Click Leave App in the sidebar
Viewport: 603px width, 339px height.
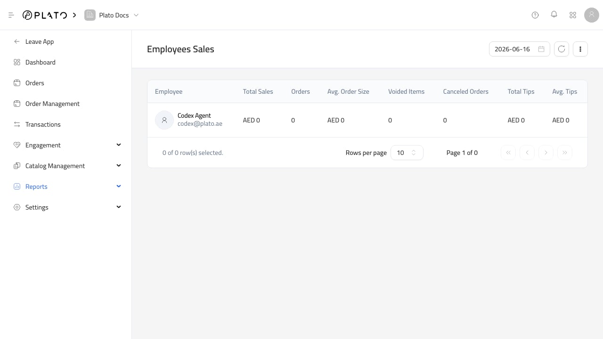[x=40, y=41]
